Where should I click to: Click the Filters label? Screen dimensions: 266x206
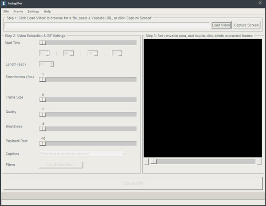[x=10, y=165]
